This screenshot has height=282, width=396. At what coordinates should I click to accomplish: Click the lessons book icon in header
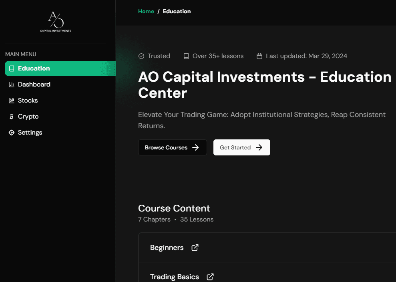point(186,56)
